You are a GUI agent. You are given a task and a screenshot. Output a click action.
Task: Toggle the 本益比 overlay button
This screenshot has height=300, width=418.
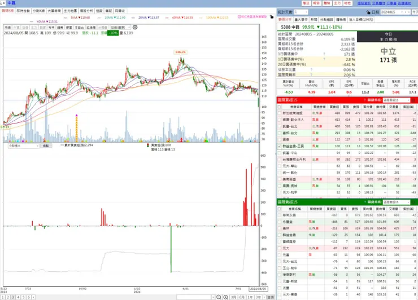(79, 28)
